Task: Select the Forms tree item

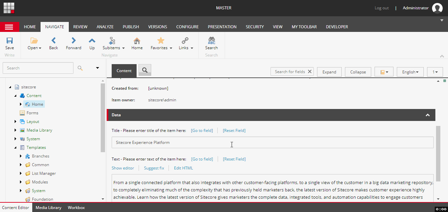Action: 29,113
